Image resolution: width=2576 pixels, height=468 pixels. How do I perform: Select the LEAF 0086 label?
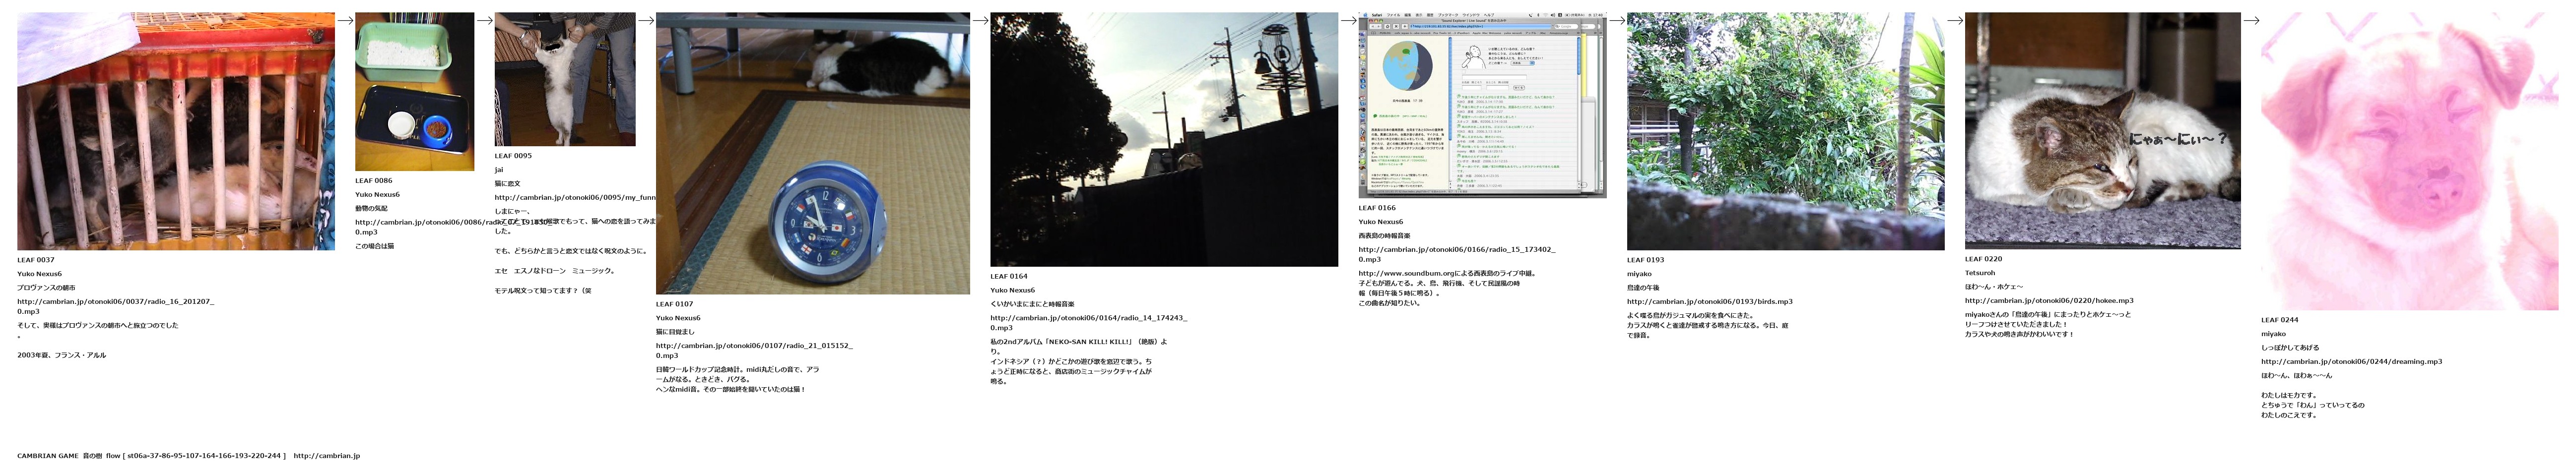374,181
